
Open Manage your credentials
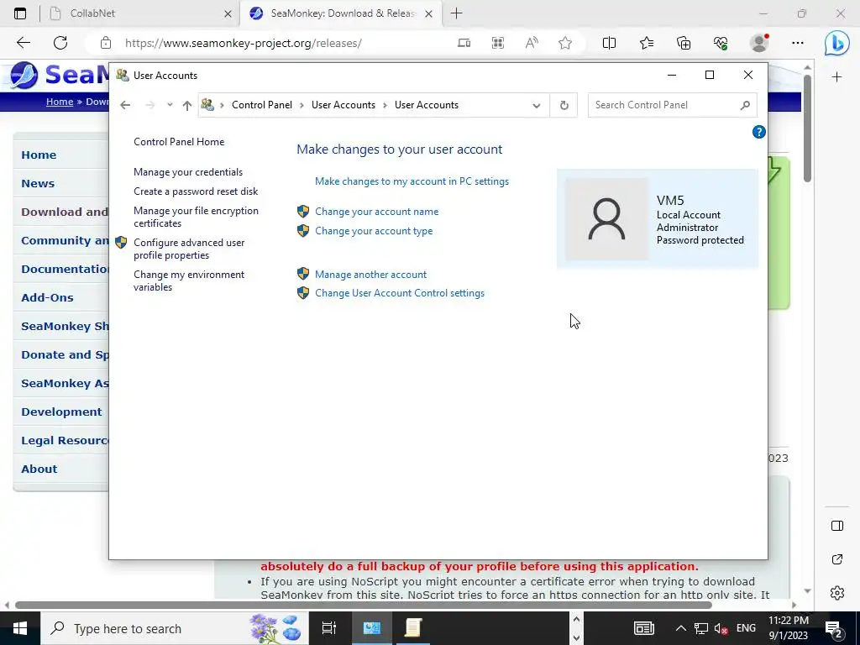[x=187, y=171]
